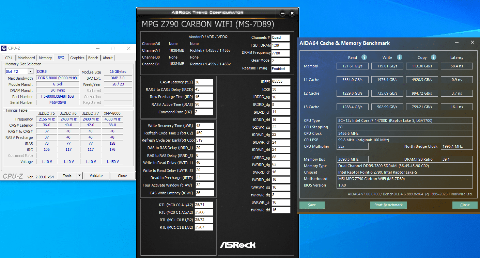Screen dimensions: 480x258
Task: Click the Tools button in CPU-Z
Action: [67, 176]
